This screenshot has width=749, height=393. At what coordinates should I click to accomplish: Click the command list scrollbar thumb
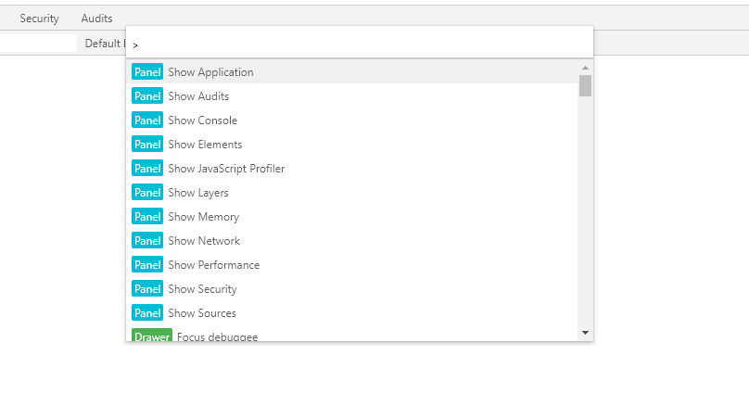(x=585, y=85)
